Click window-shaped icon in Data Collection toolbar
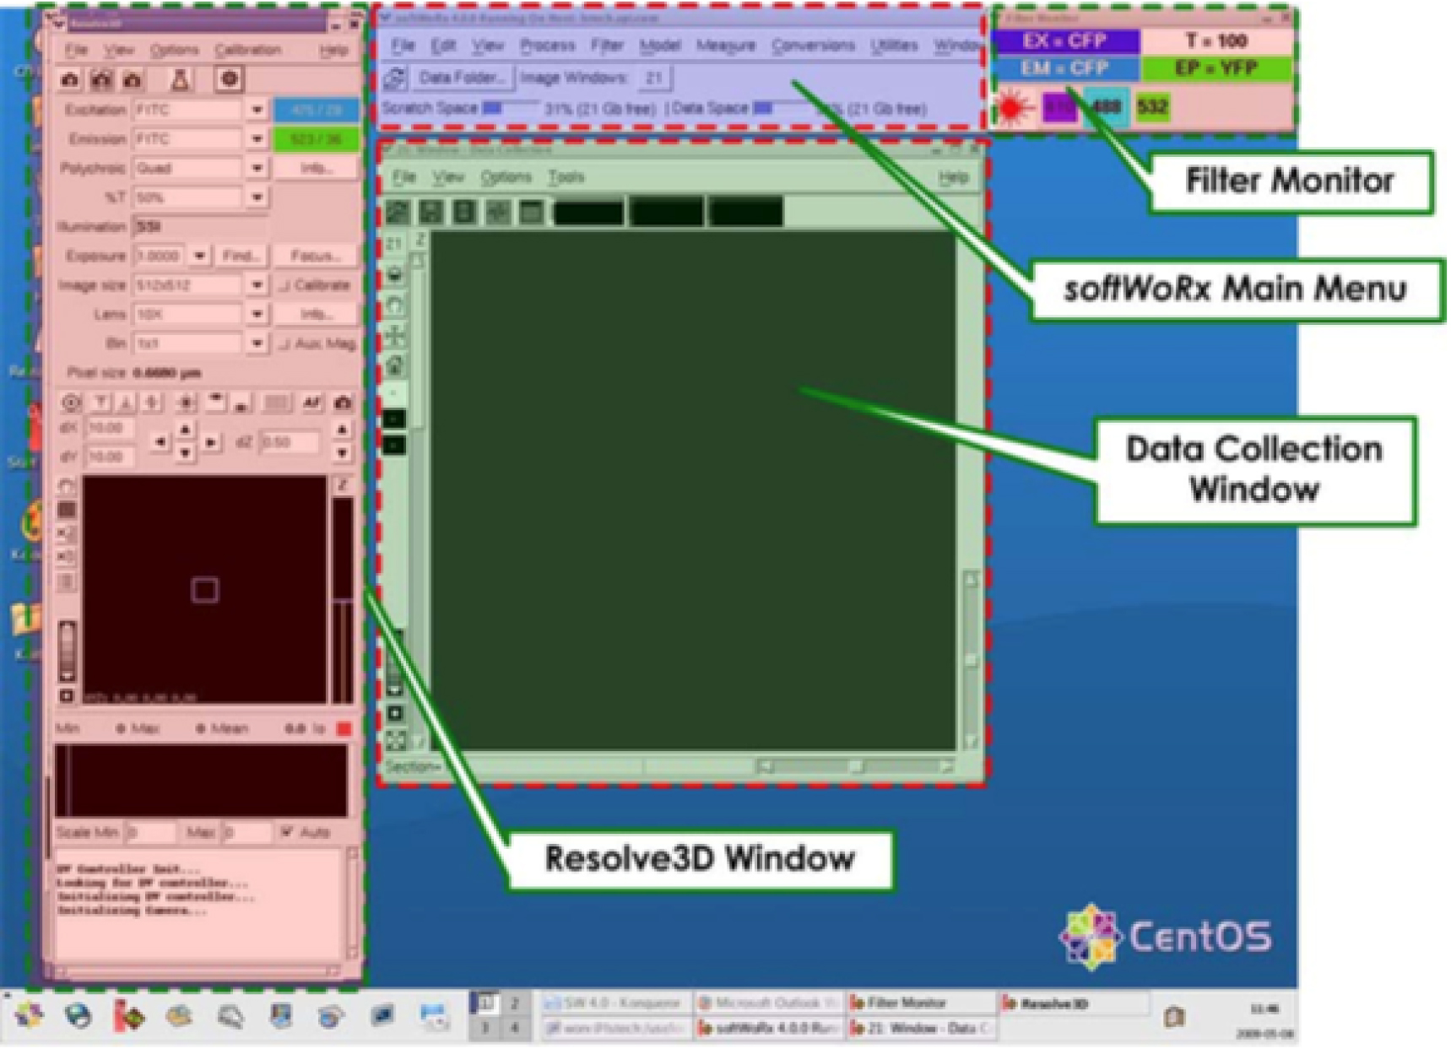This screenshot has height=1049, width=1451. click(x=531, y=211)
